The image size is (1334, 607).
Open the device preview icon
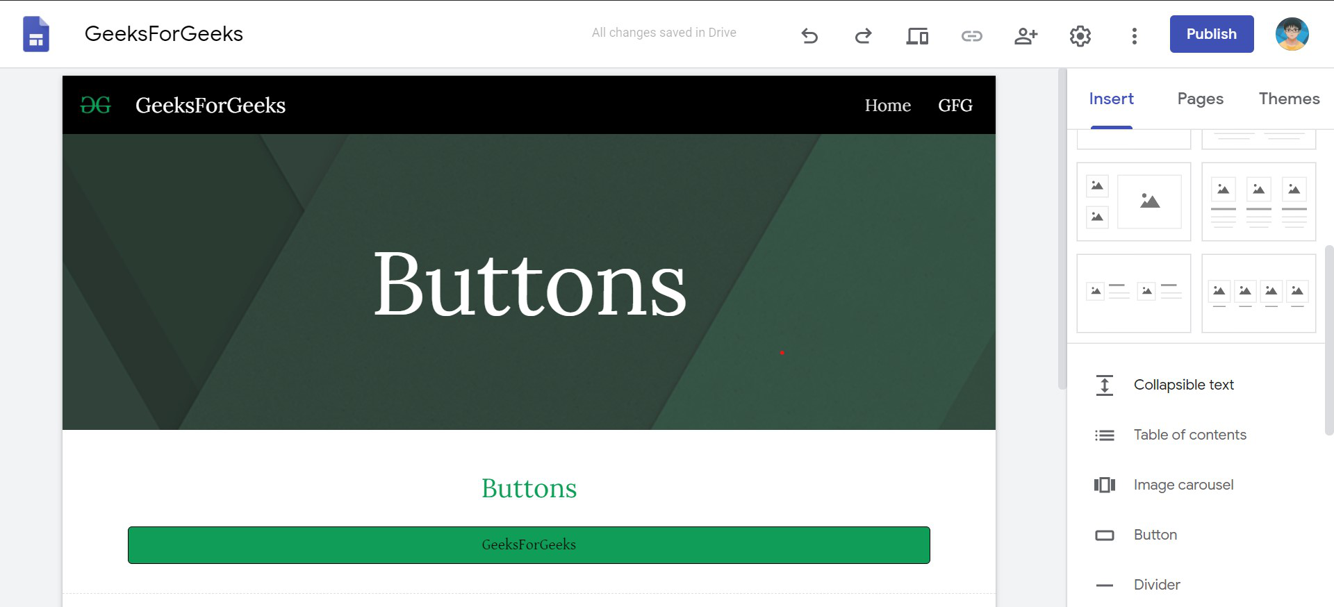[x=917, y=35]
